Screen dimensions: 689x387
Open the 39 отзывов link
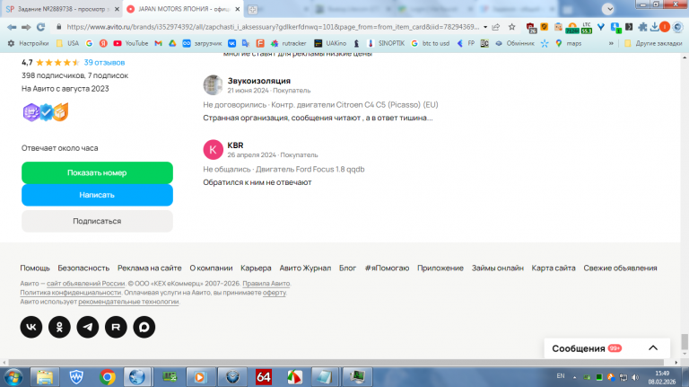click(x=104, y=63)
